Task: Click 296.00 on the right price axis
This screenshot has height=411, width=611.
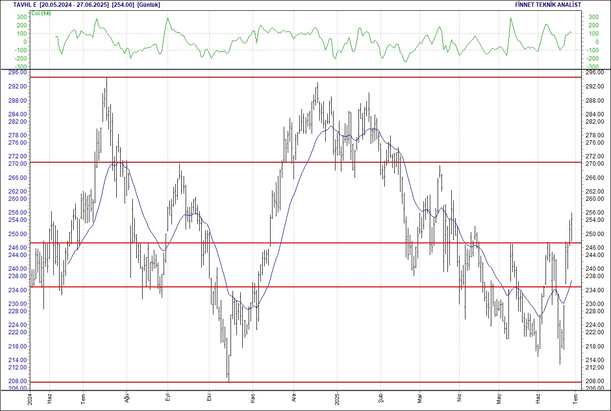Action: coord(595,72)
